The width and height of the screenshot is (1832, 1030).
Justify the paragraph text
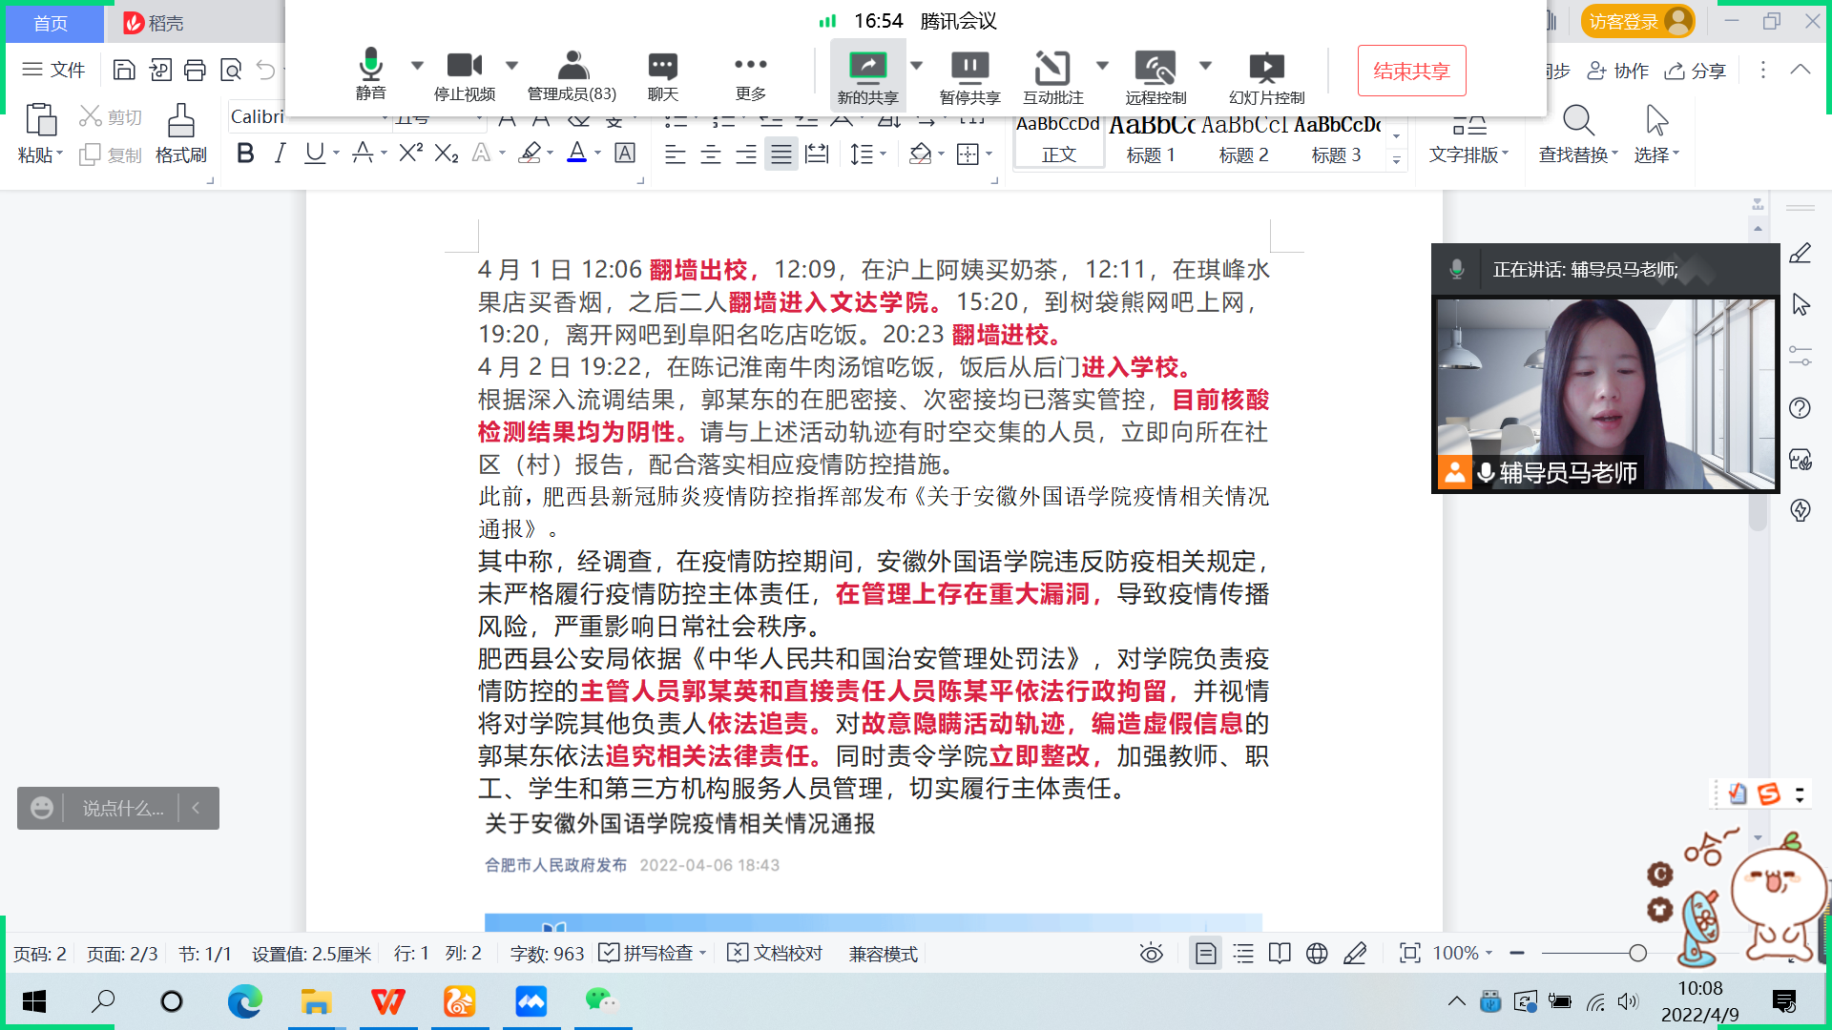[781, 154]
